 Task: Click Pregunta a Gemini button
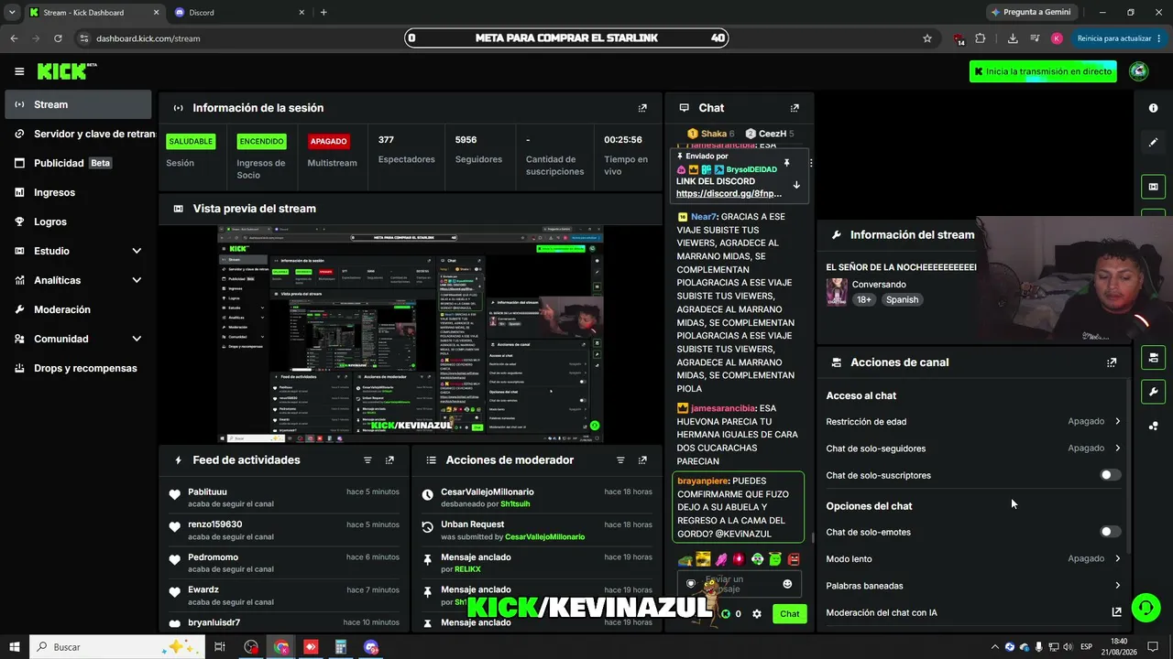pyautogui.click(x=1031, y=12)
